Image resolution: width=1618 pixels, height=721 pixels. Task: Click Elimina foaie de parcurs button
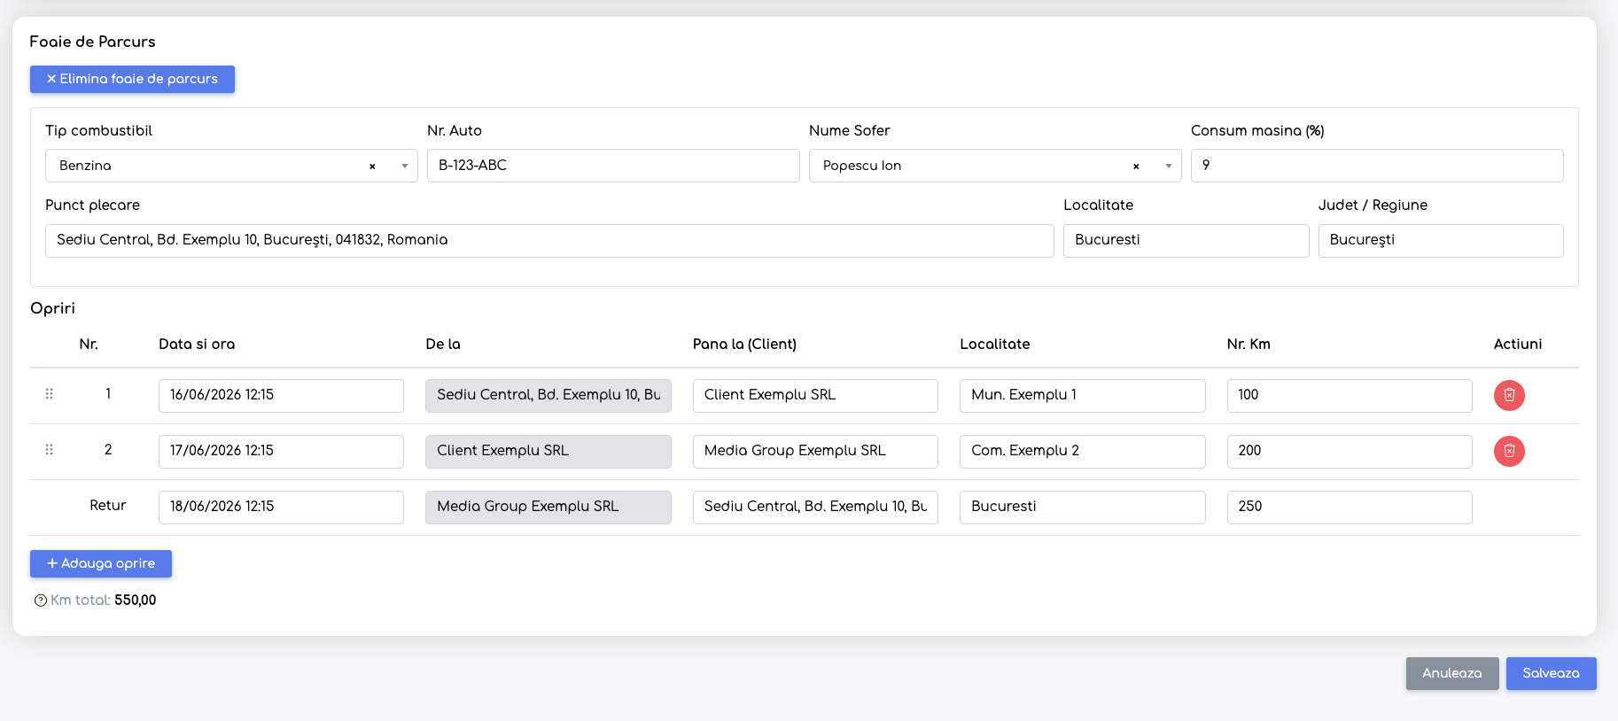click(x=132, y=79)
